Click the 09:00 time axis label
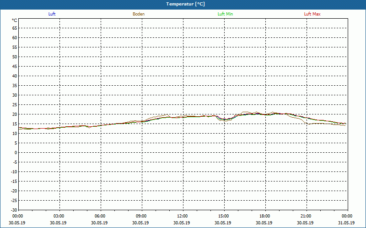The height and width of the screenshot is (228, 366). (141, 216)
